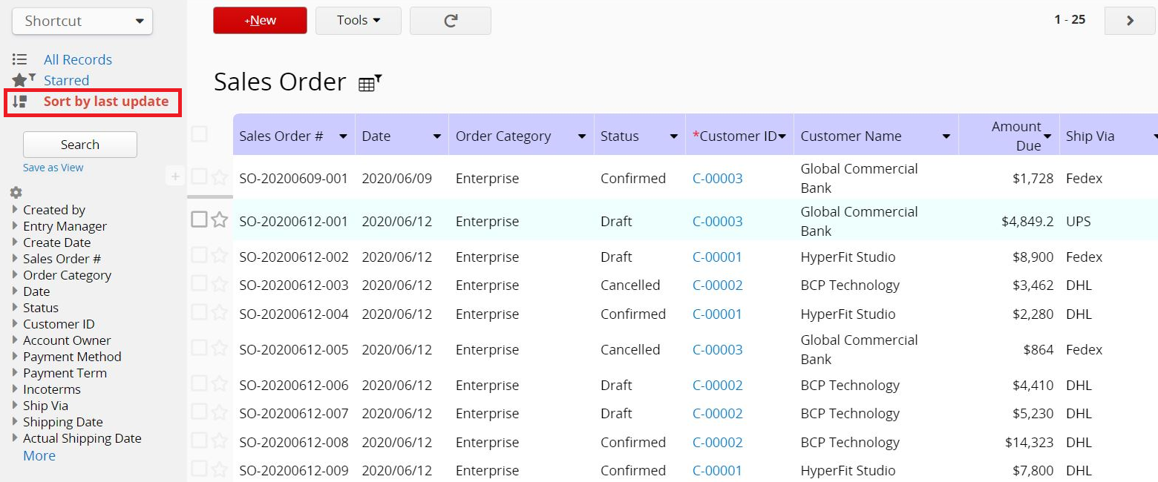The width and height of the screenshot is (1158, 482).
Task: Check the box for SO-20200612-004
Action: (x=199, y=312)
